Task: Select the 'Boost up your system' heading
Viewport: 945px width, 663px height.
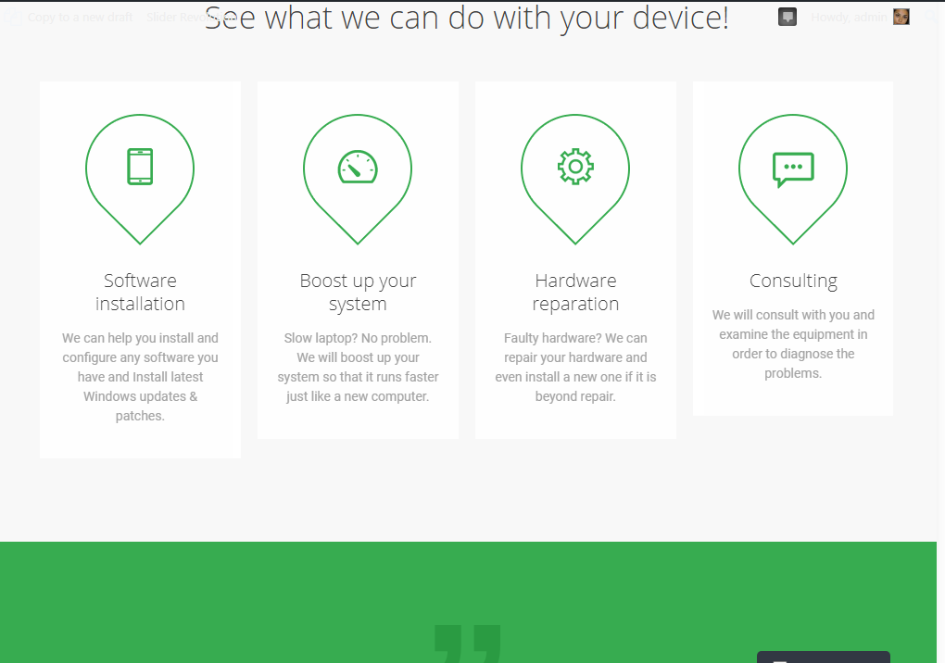Action: [358, 292]
